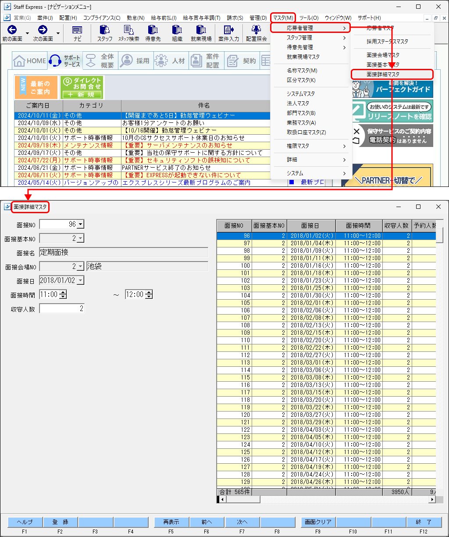The image size is (449, 537).
Task: Click the table's horizontal scrollbar
Action: coord(327,500)
